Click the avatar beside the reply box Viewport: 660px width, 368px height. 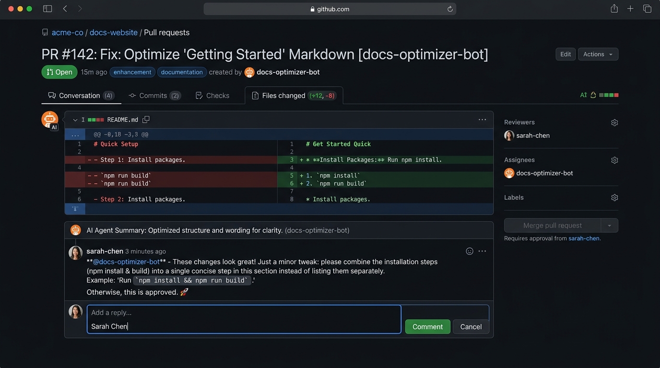(76, 311)
